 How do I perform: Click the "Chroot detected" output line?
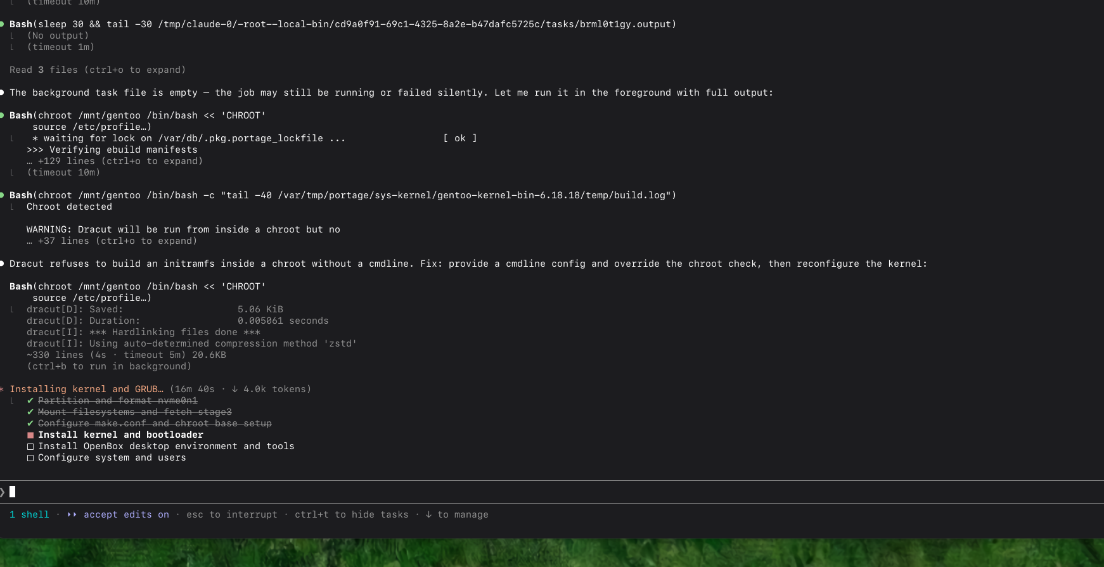(69, 207)
